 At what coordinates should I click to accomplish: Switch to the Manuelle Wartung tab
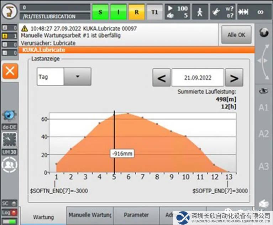click(90, 215)
